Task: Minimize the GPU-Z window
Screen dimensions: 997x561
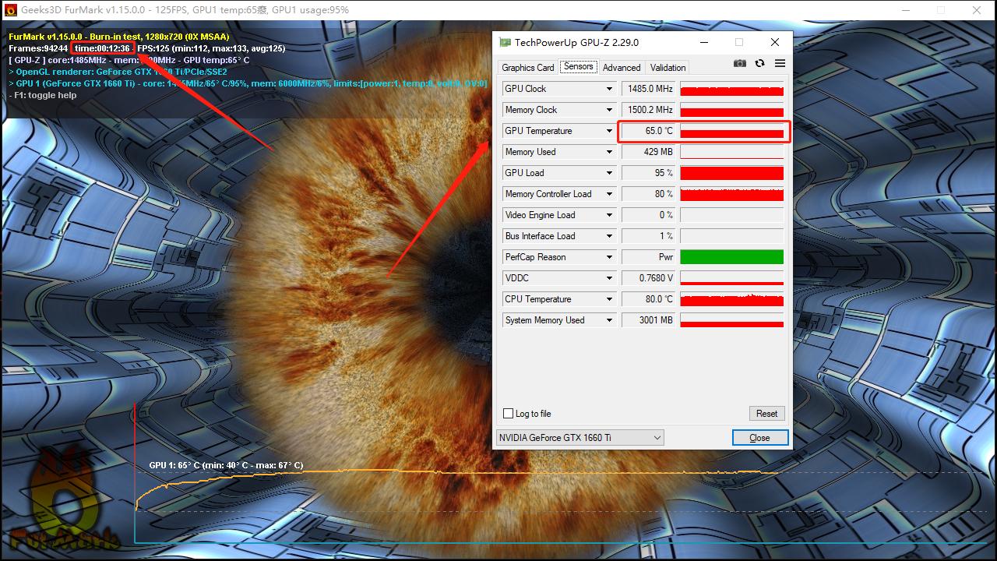Action: click(x=703, y=42)
